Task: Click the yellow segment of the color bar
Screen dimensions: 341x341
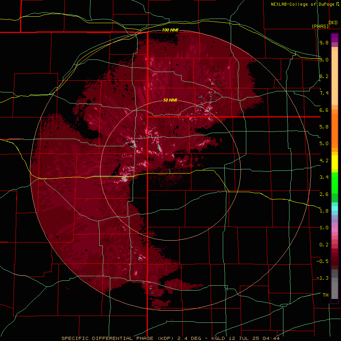Action: click(x=335, y=162)
